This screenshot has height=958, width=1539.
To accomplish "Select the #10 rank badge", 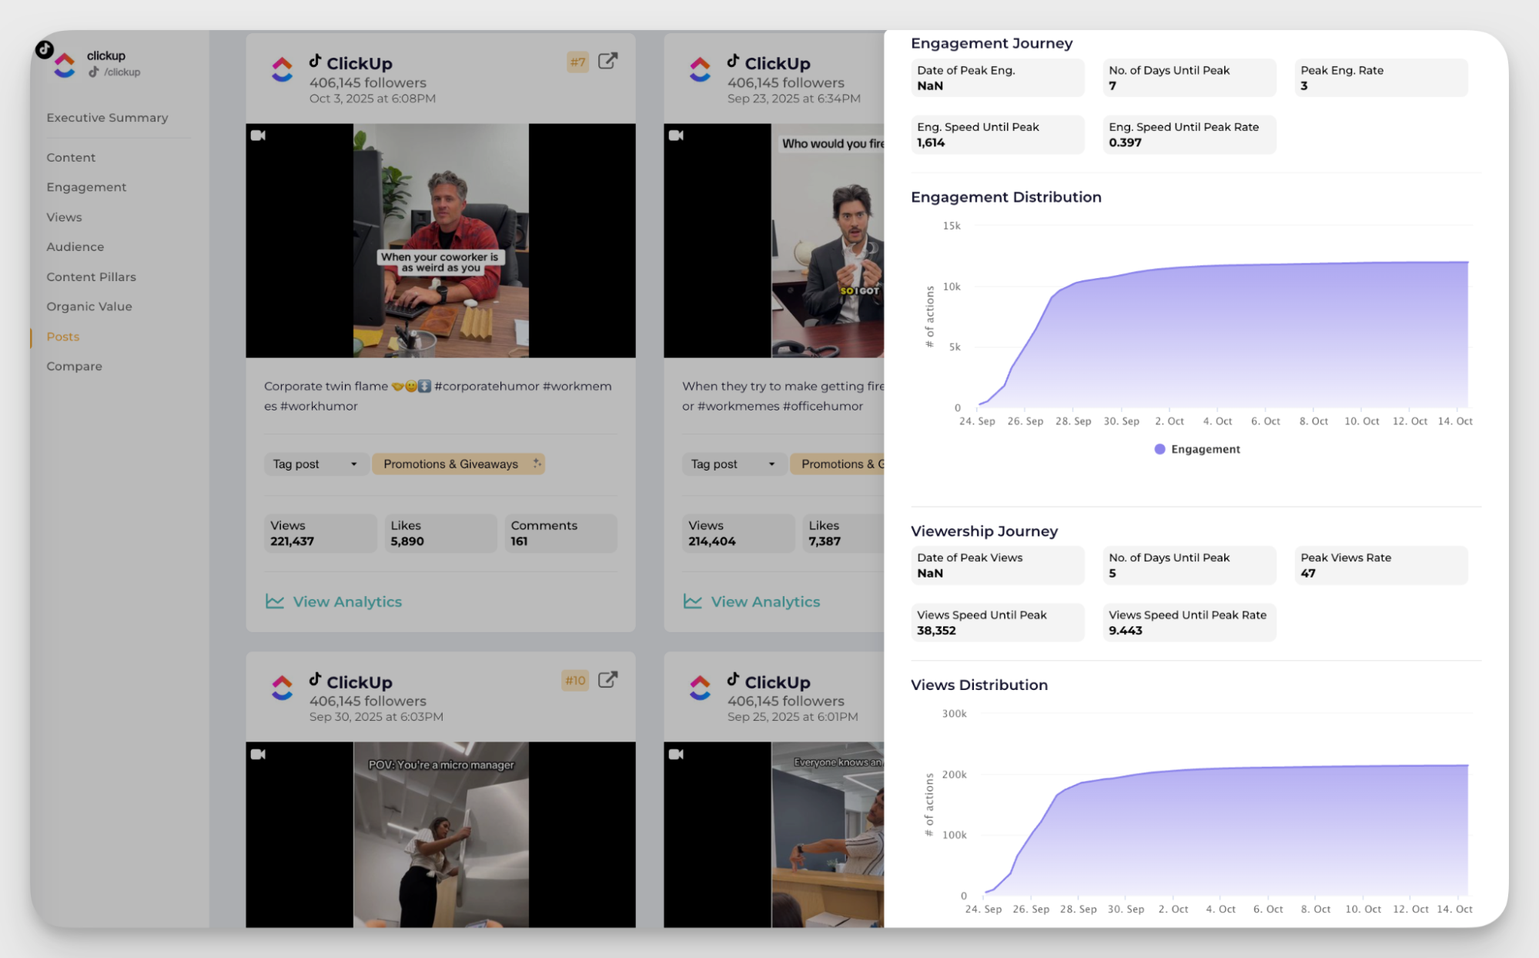I will (574, 681).
